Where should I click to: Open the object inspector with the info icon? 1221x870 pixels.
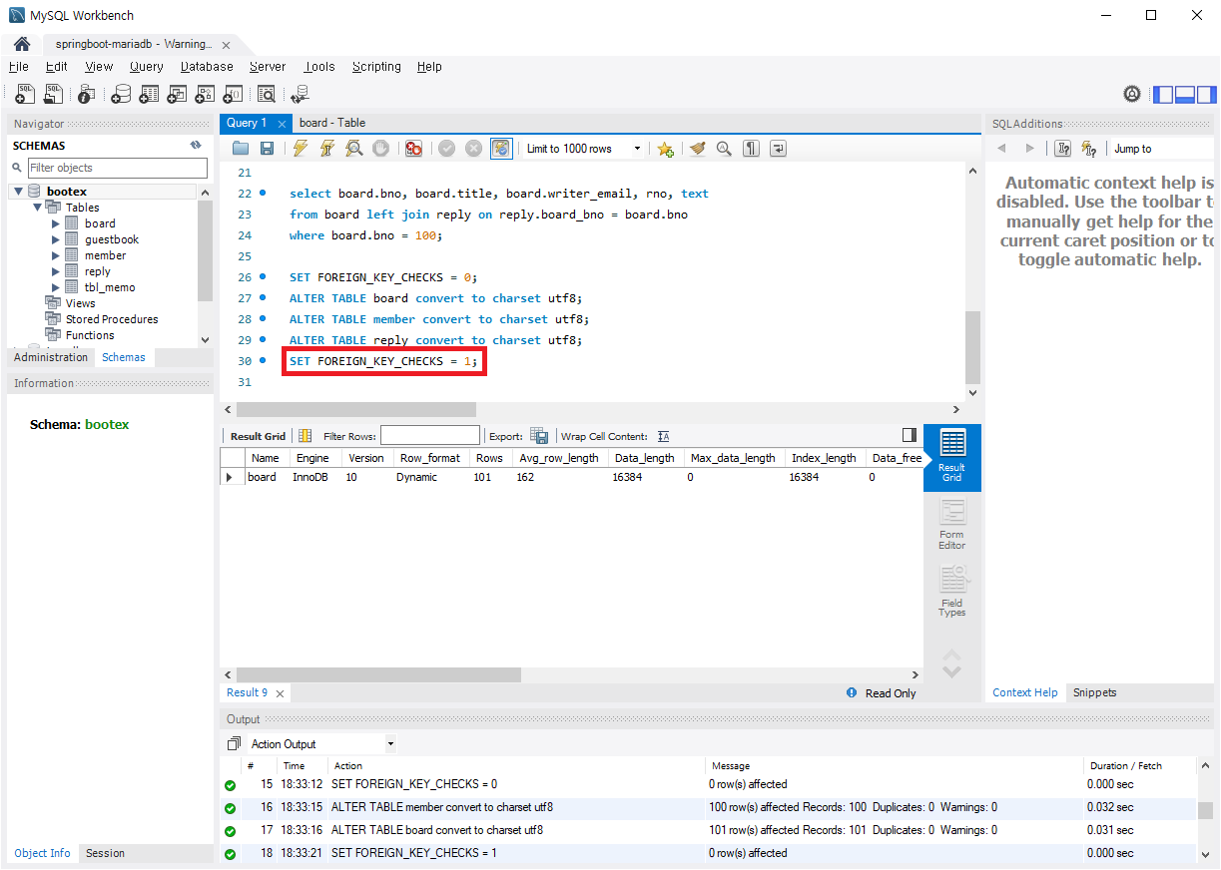[87, 94]
